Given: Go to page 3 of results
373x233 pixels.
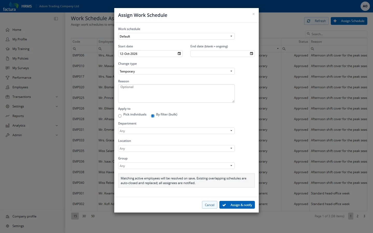Looking at the screenshot, I should 364,216.
